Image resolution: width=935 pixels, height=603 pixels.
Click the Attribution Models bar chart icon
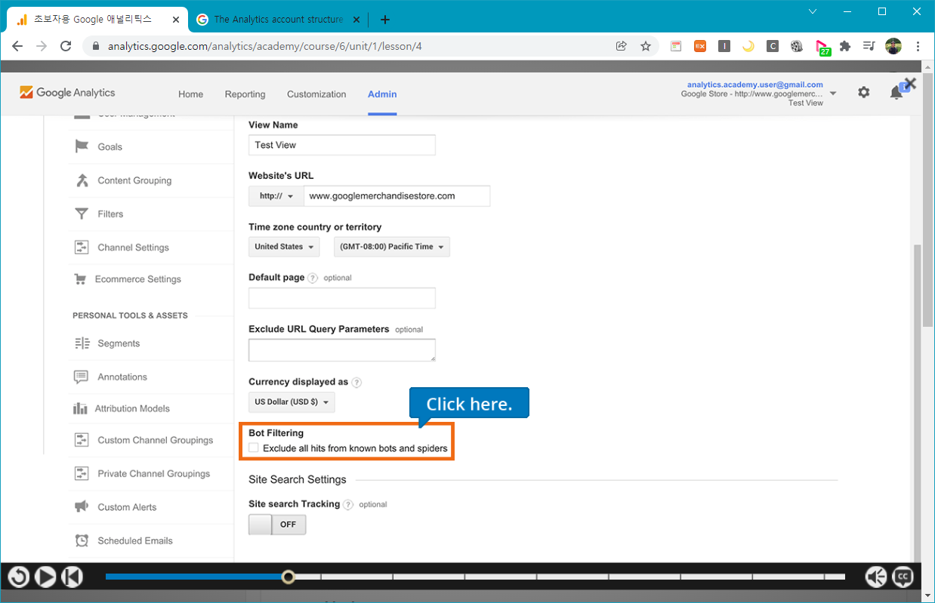pos(80,408)
